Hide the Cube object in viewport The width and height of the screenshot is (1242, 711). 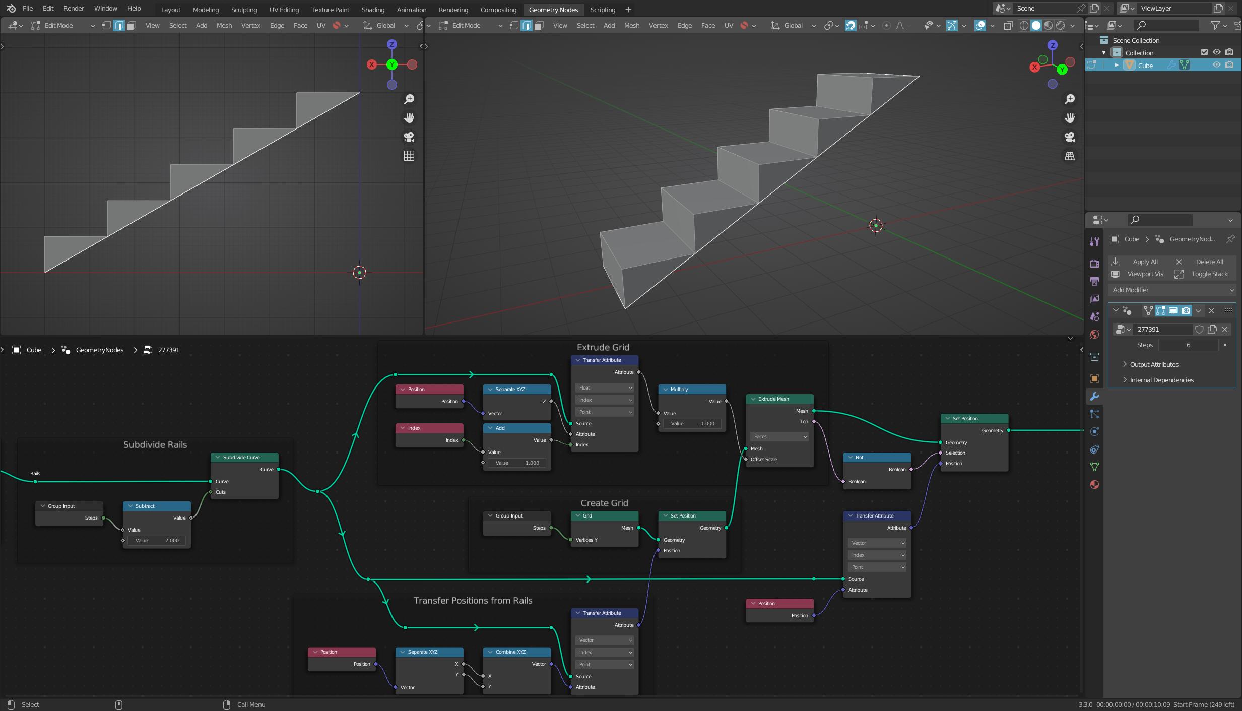click(x=1216, y=65)
